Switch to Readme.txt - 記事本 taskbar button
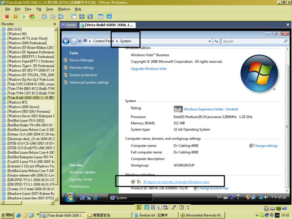This screenshot has height=219, width=292. 155,215
